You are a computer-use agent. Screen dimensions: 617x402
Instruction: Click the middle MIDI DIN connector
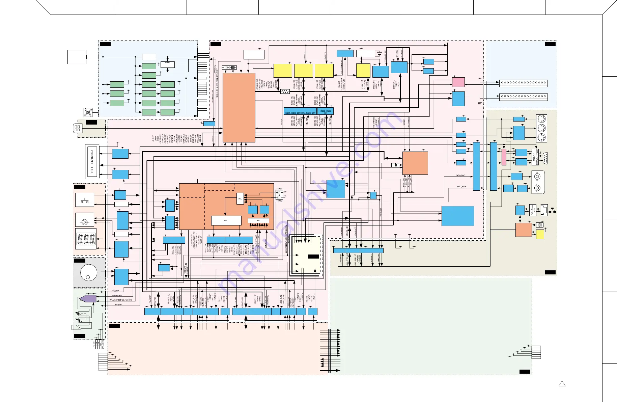(x=541, y=129)
